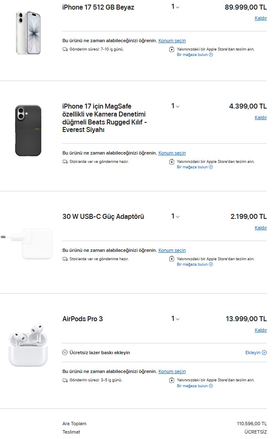Image resolution: width=276 pixels, height=439 pixels.
Task: Add free laser engraving via Ekleyin
Action: point(256,353)
